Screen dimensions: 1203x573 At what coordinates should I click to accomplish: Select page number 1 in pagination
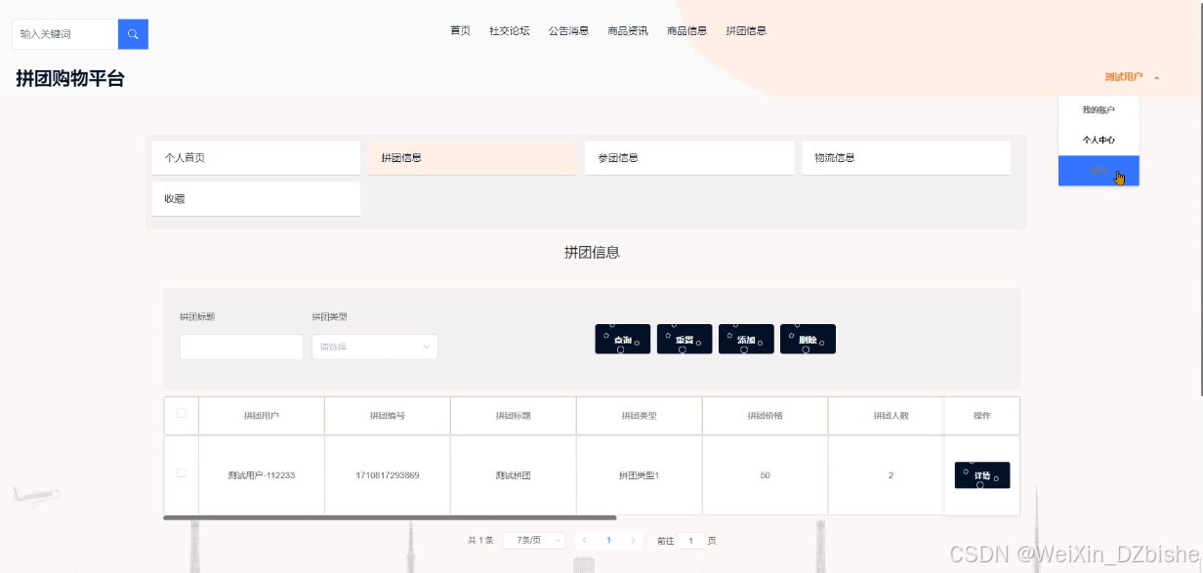[x=609, y=540]
